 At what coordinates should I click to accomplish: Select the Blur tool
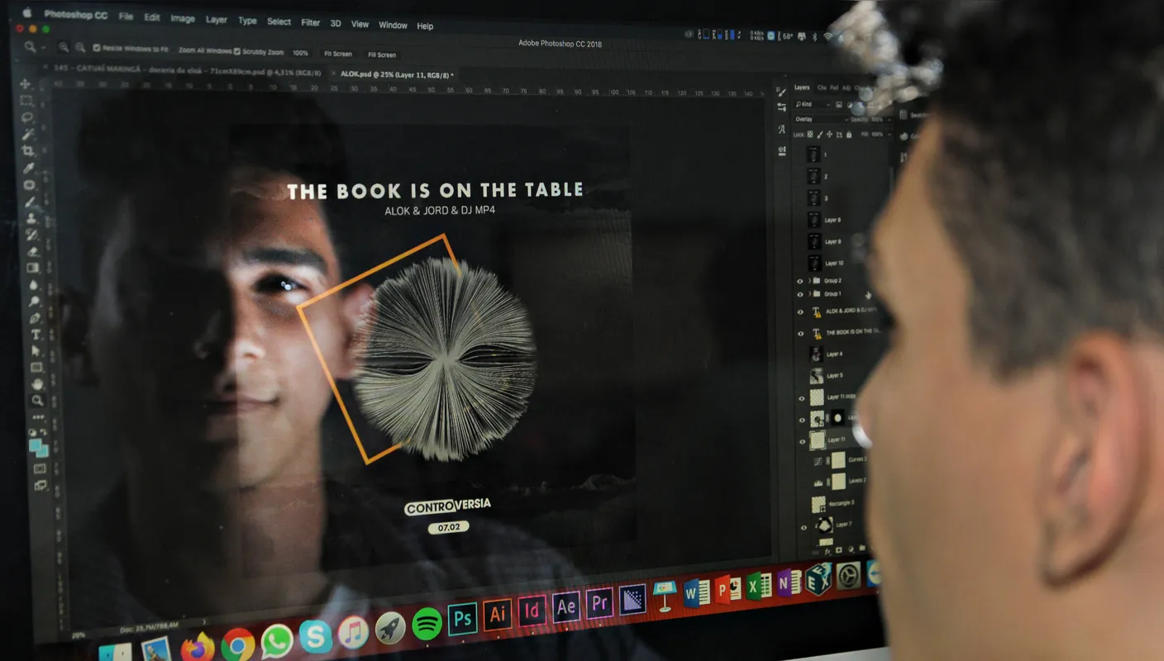tap(34, 284)
